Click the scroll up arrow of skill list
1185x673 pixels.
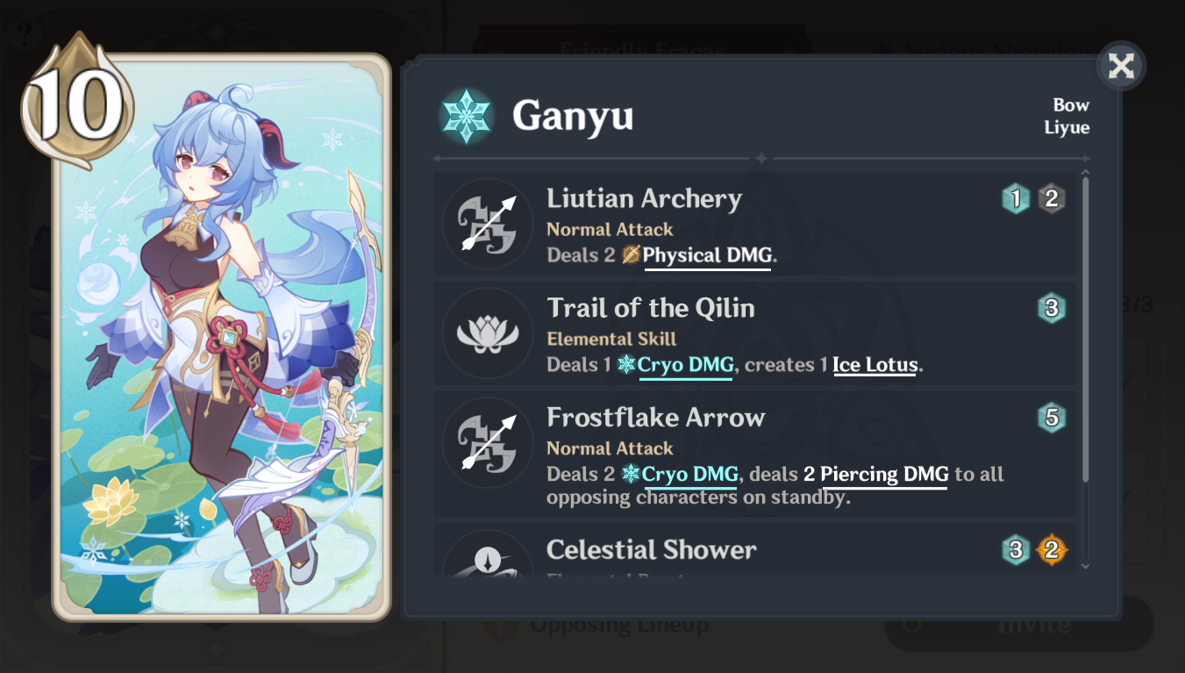pos(1086,174)
